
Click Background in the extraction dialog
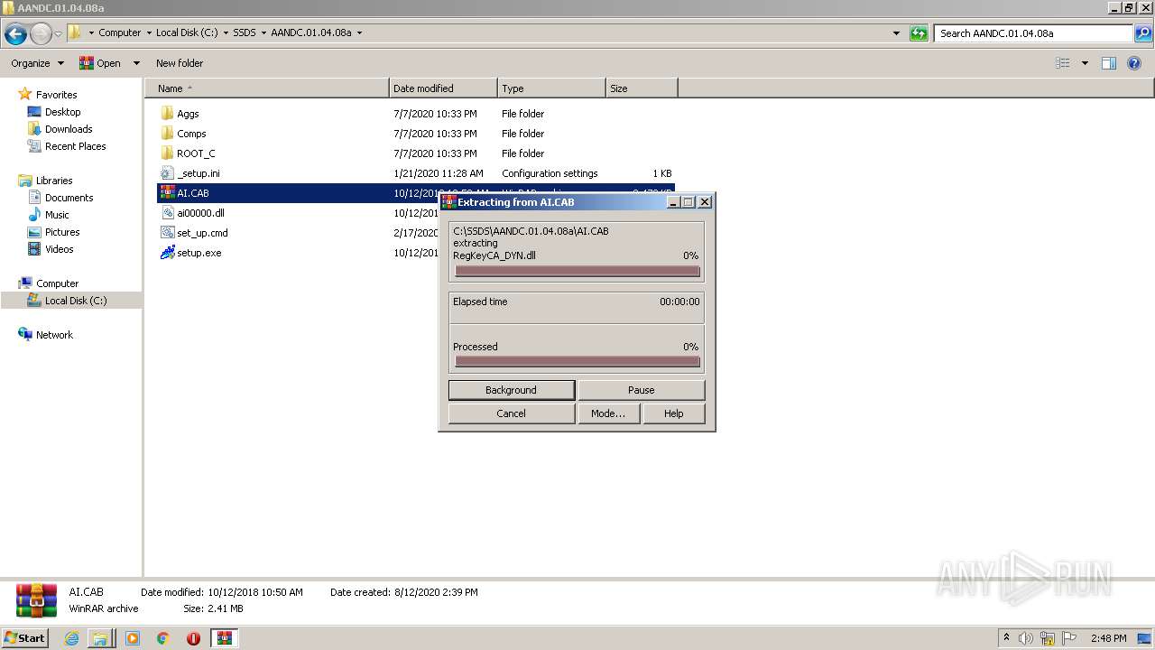tap(512, 390)
